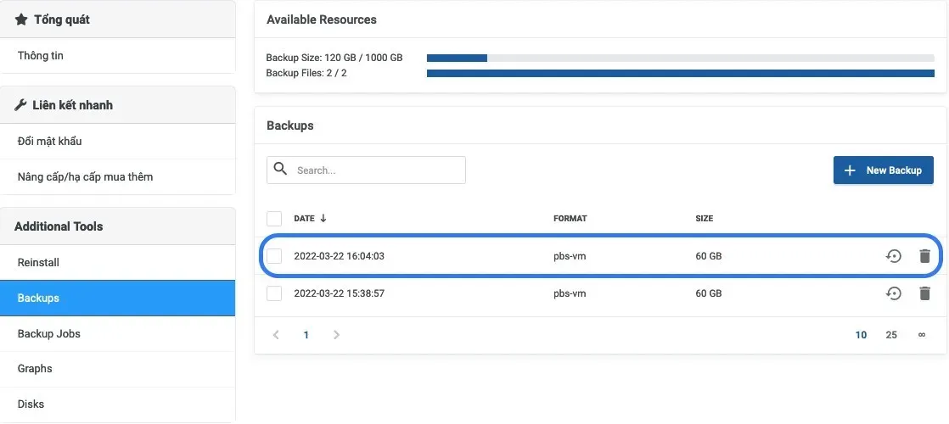The height and width of the screenshot is (424, 949).
Task: Delete the 16:04:03 backup with trash icon
Action: coord(924,256)
